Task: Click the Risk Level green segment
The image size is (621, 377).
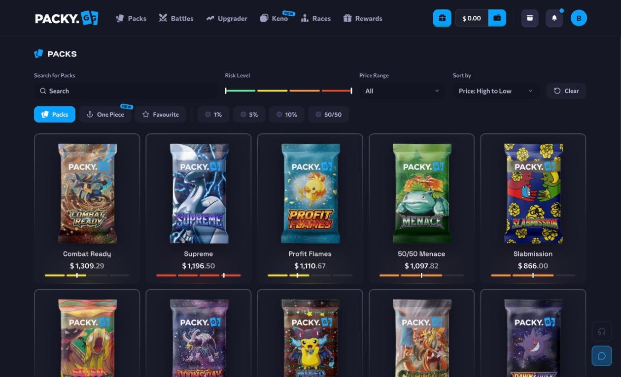Action: point(241,91)
